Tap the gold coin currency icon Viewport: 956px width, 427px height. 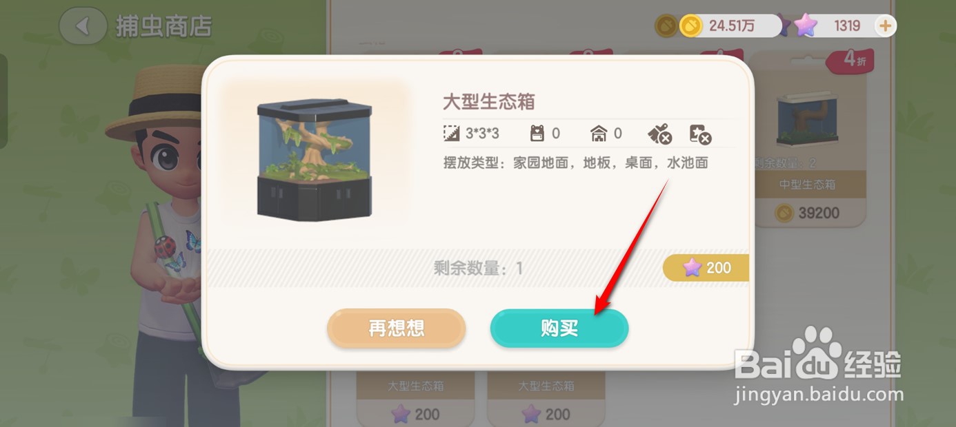tap(690, 26)
